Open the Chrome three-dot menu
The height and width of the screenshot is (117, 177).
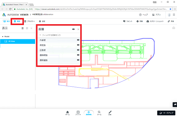click(175, 9)
